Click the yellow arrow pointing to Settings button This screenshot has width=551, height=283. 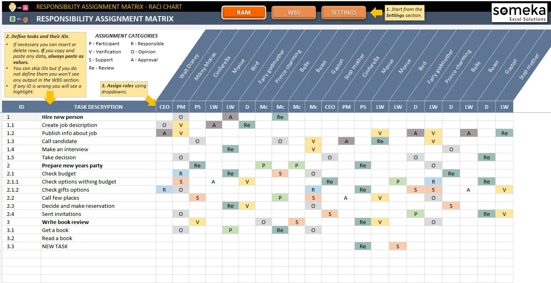pyautogui.click(x=376, y=13)
